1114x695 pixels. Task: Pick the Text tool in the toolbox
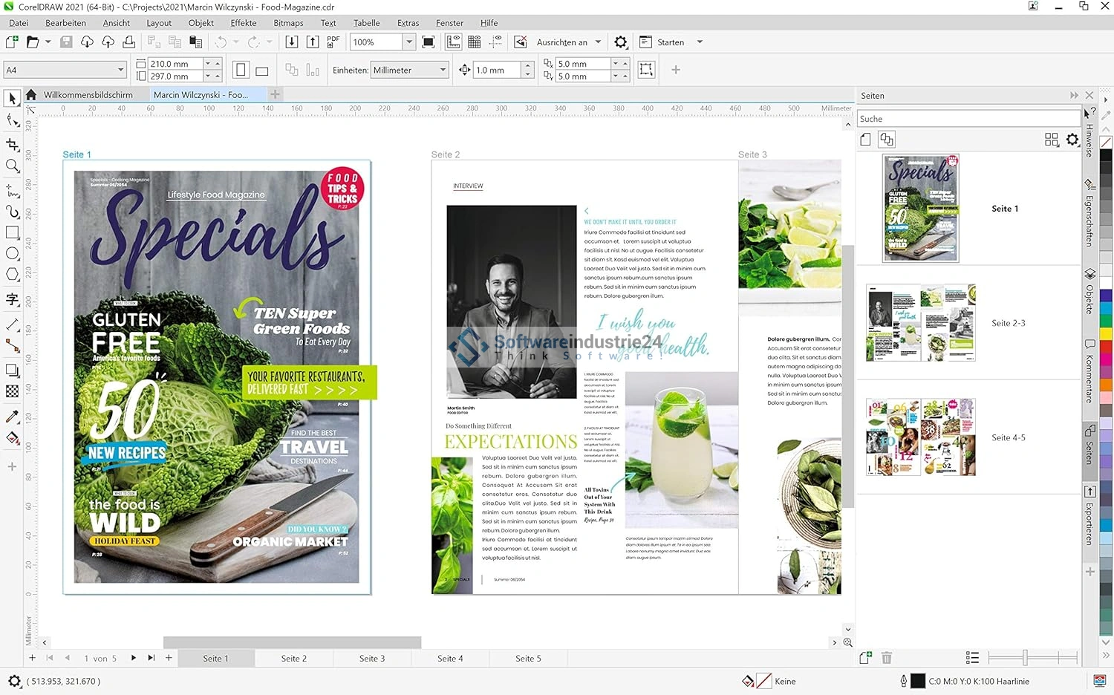(13, 300)
